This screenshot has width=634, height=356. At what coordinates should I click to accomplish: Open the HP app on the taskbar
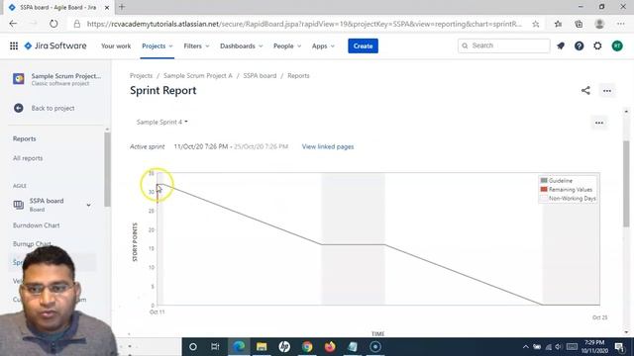coord(284,347)
